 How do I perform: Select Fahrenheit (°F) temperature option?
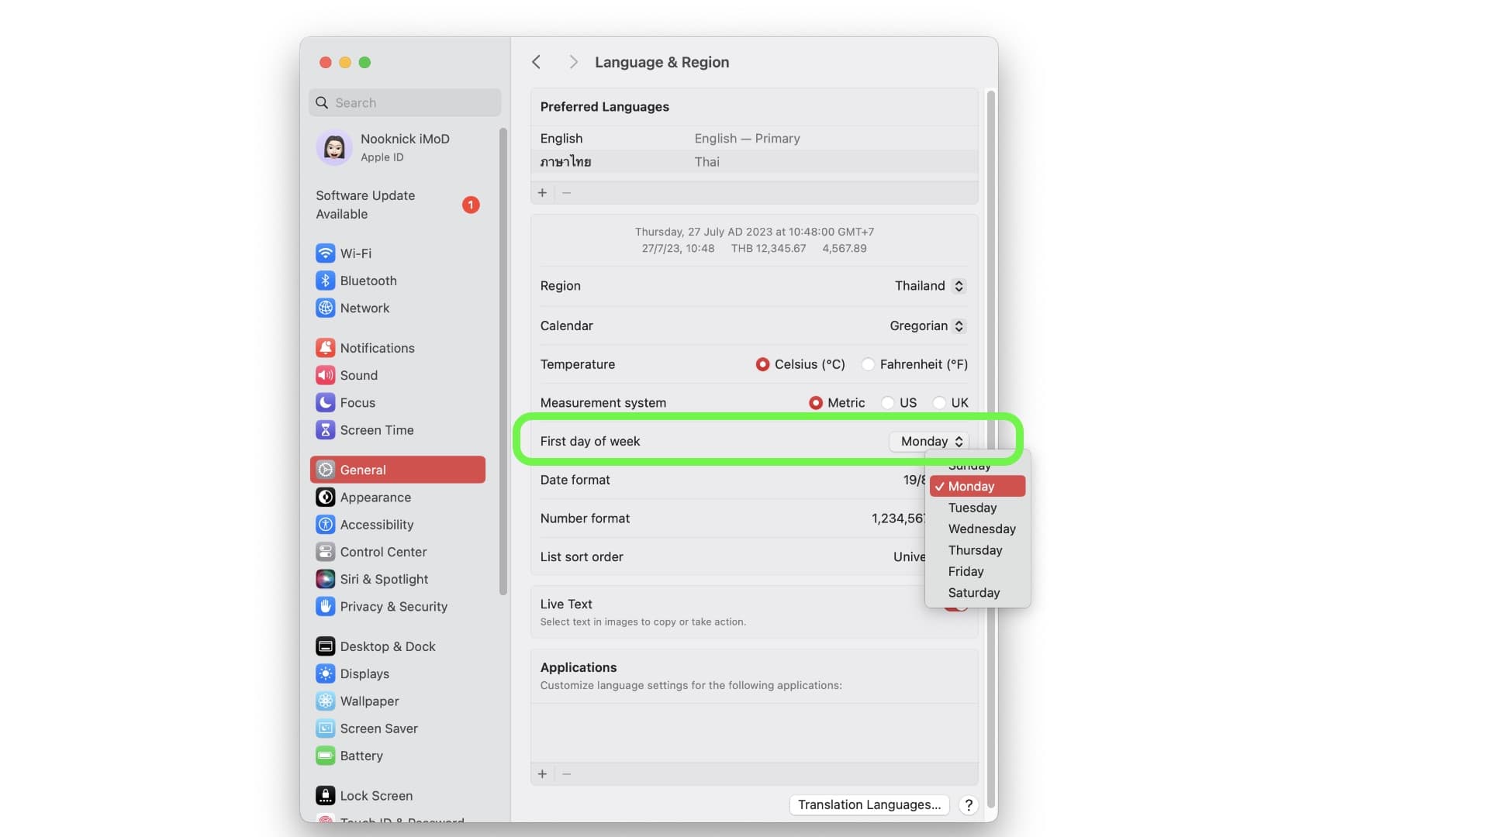click(x=868, y=364)
